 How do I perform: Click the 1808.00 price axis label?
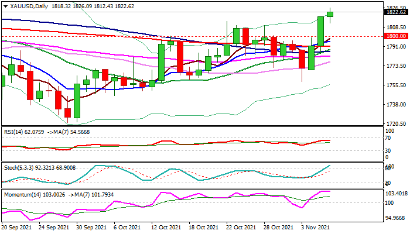click(x=397, y=27)
